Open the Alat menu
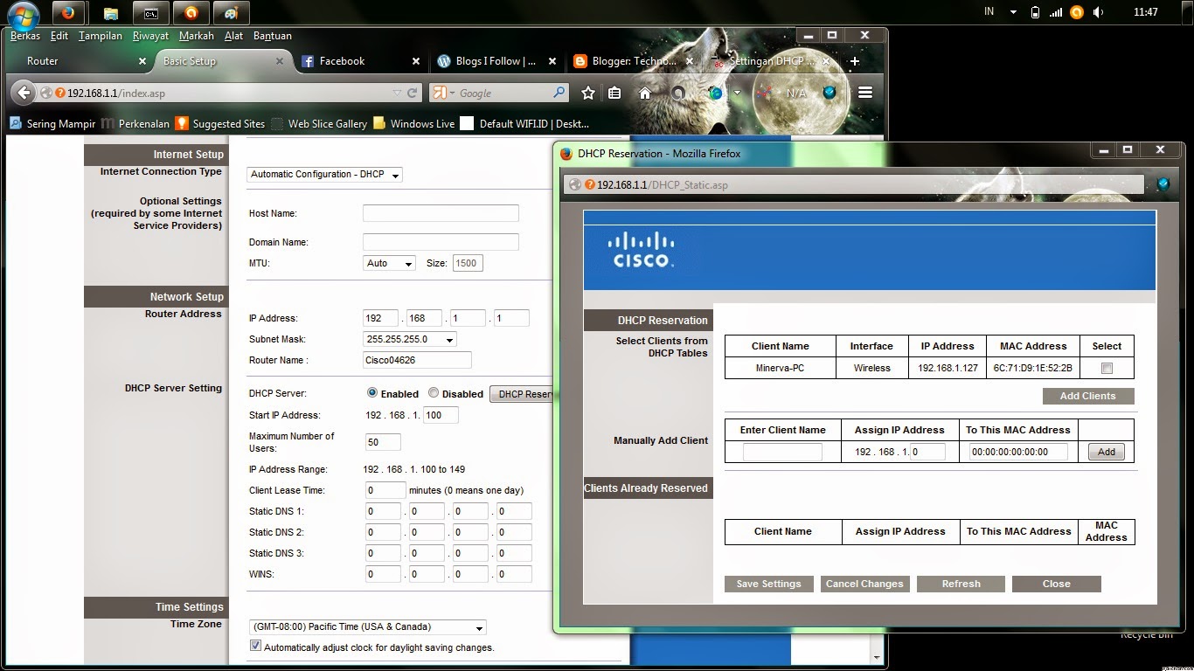The image size is (1194, 671). pos(233,36)
